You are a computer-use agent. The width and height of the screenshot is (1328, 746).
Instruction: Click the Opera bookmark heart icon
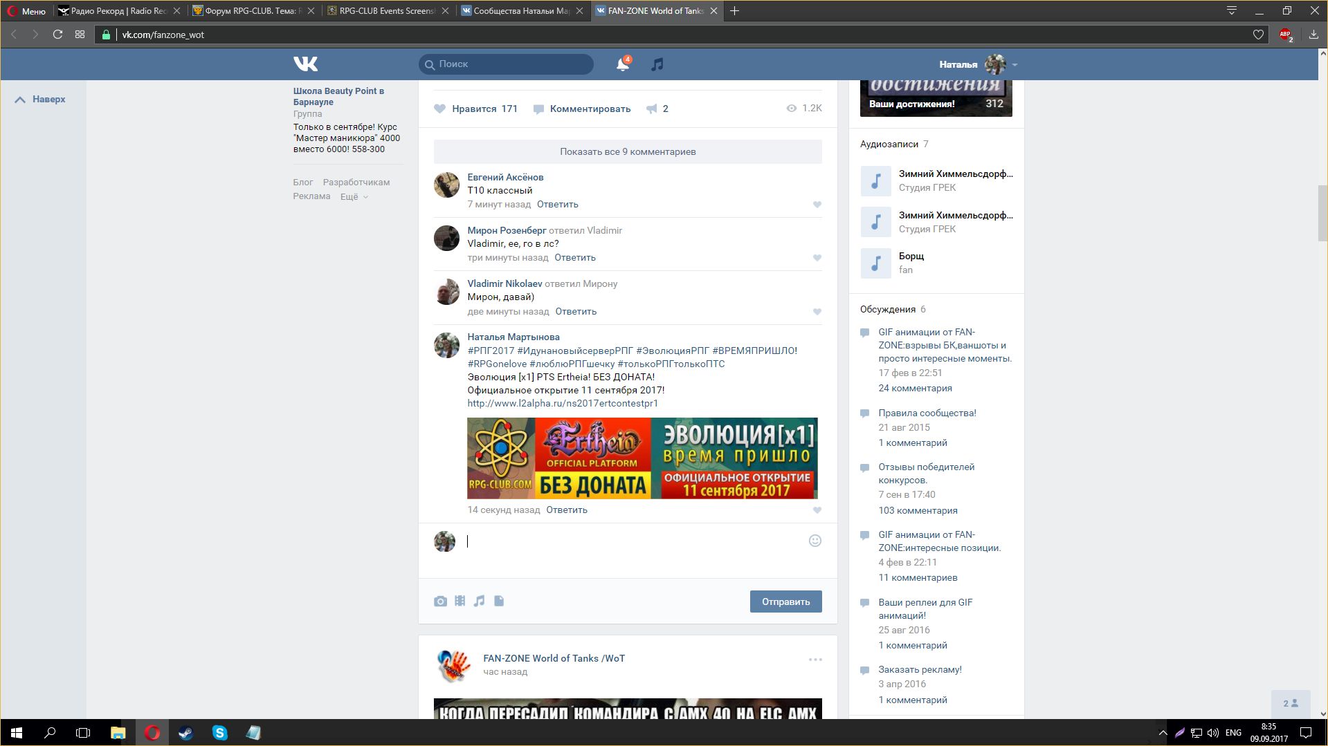1258,35
